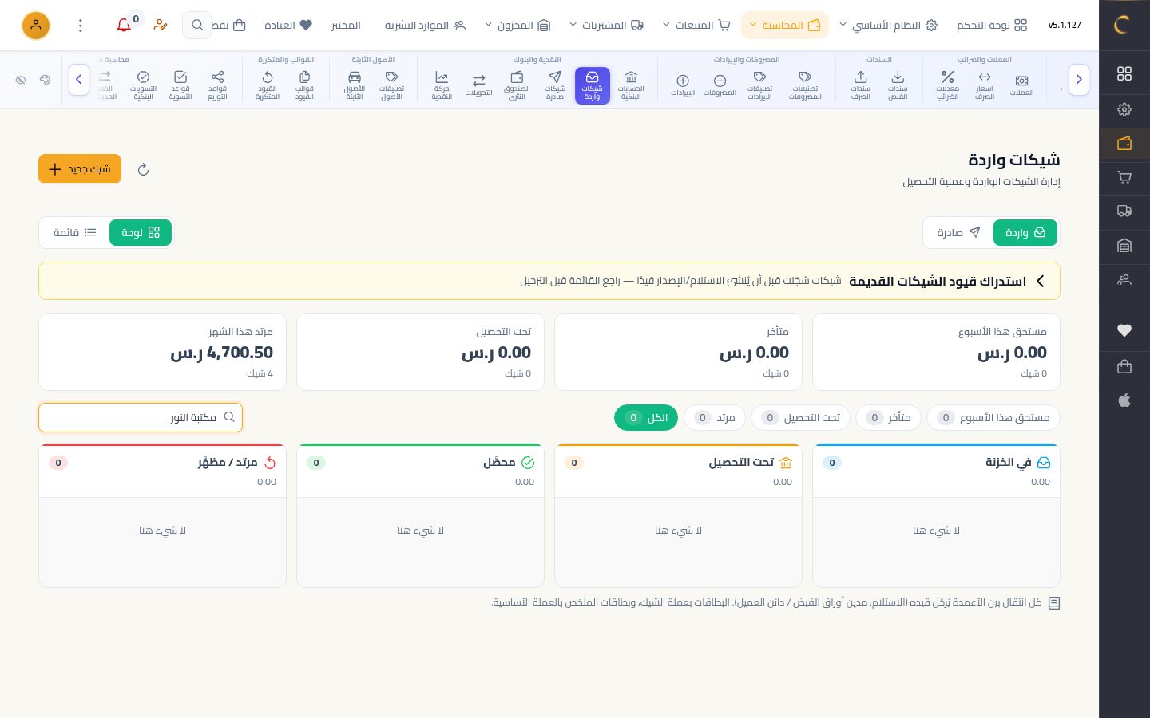The height and width of the screenshot is (718, 1150).
Task: Open the العملات (currencies) ribbon icon
Action: pyautogui.click(x=1021, y=85)
